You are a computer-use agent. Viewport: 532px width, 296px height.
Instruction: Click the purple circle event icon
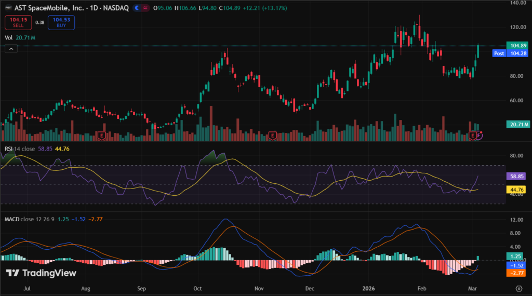[480, 135]
